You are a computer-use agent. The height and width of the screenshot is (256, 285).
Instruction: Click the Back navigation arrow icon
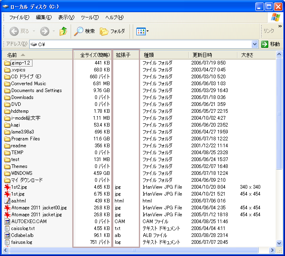pyautogui.click(x=14, y=31)
